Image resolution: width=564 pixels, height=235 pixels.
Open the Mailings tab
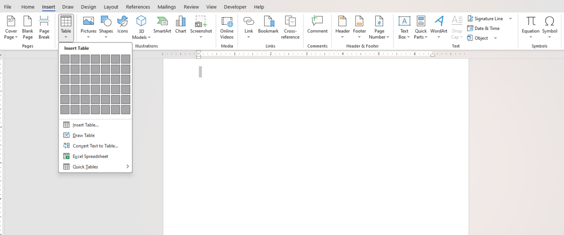coord(167,7)
